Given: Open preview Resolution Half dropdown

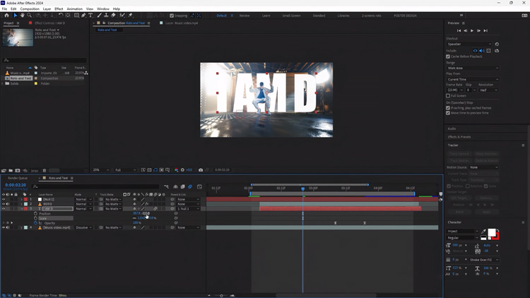Looking at the screenshot, I should [488, 90].
